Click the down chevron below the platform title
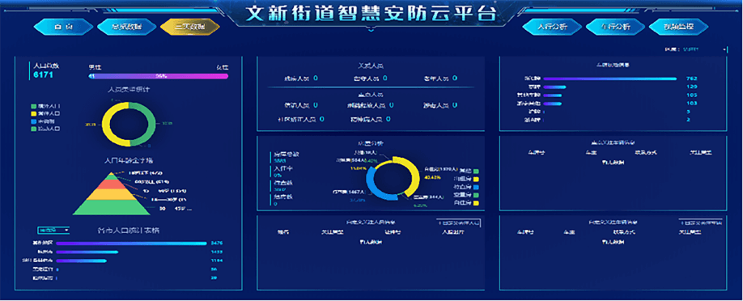Screen dimensions: 743x301 [371, 32]
